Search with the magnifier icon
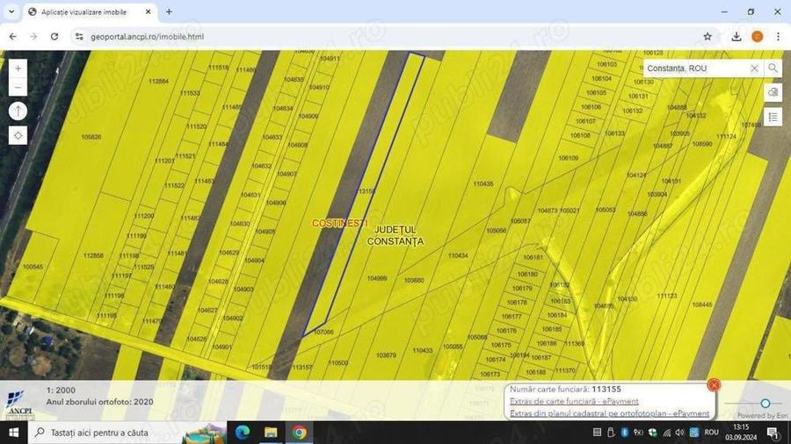This screenshot has height=444, width=791. (x=773, y=68)
